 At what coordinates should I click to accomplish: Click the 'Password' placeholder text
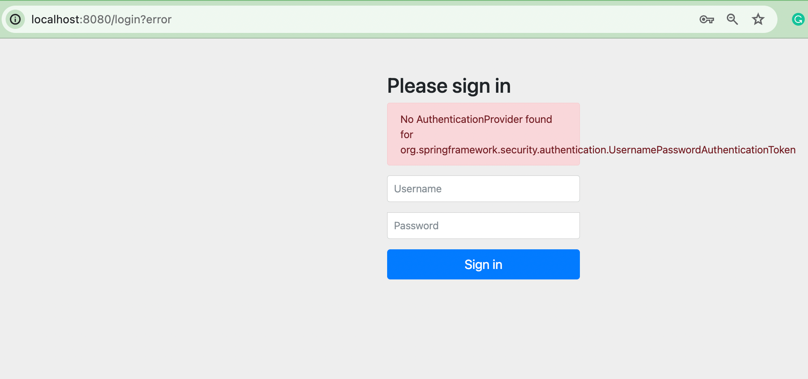tap(416, 226)
